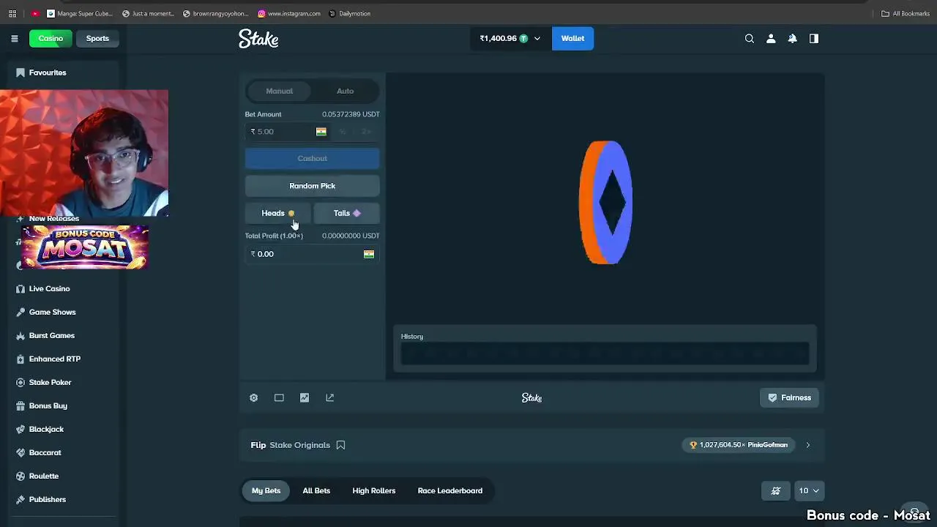Expand top win leaderboard arrow

[x=807, y=445]
